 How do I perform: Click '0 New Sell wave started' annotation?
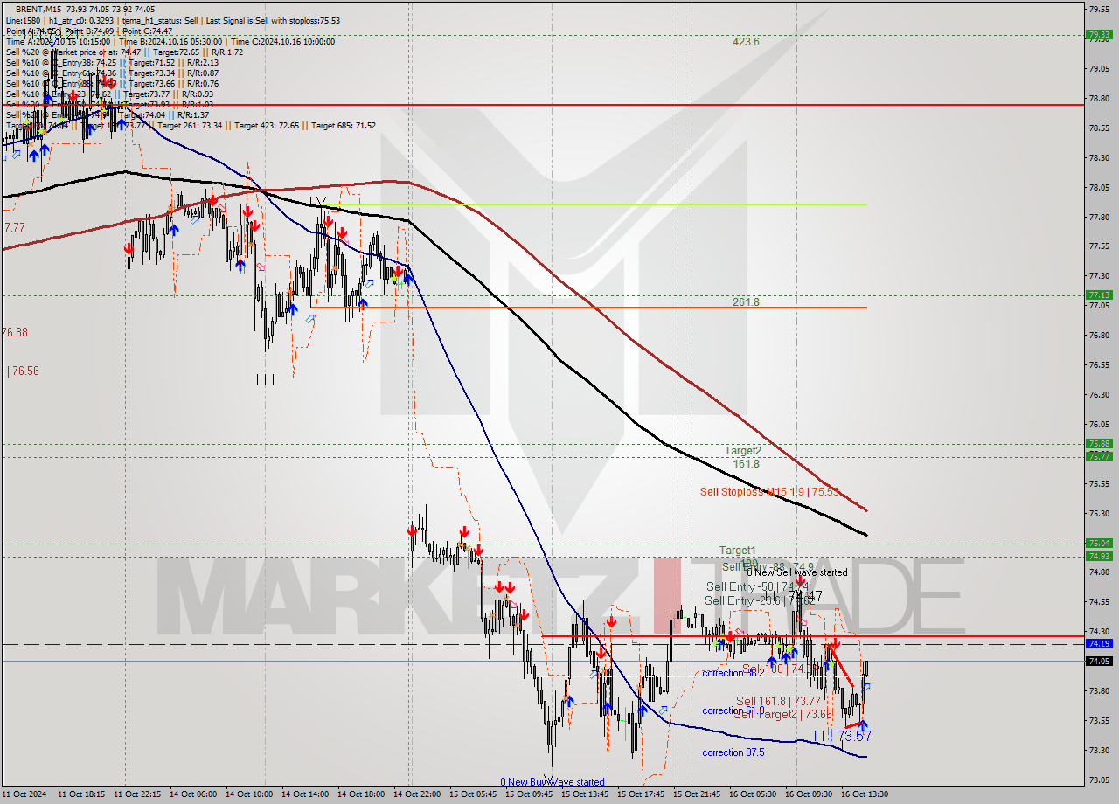coord(796,572)
